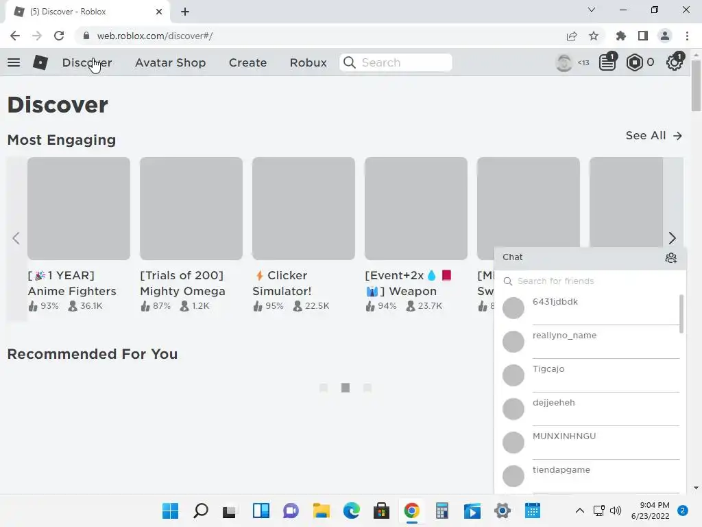Open File Explorer from taskbar
702x527 pixels.
click(321, 511)
